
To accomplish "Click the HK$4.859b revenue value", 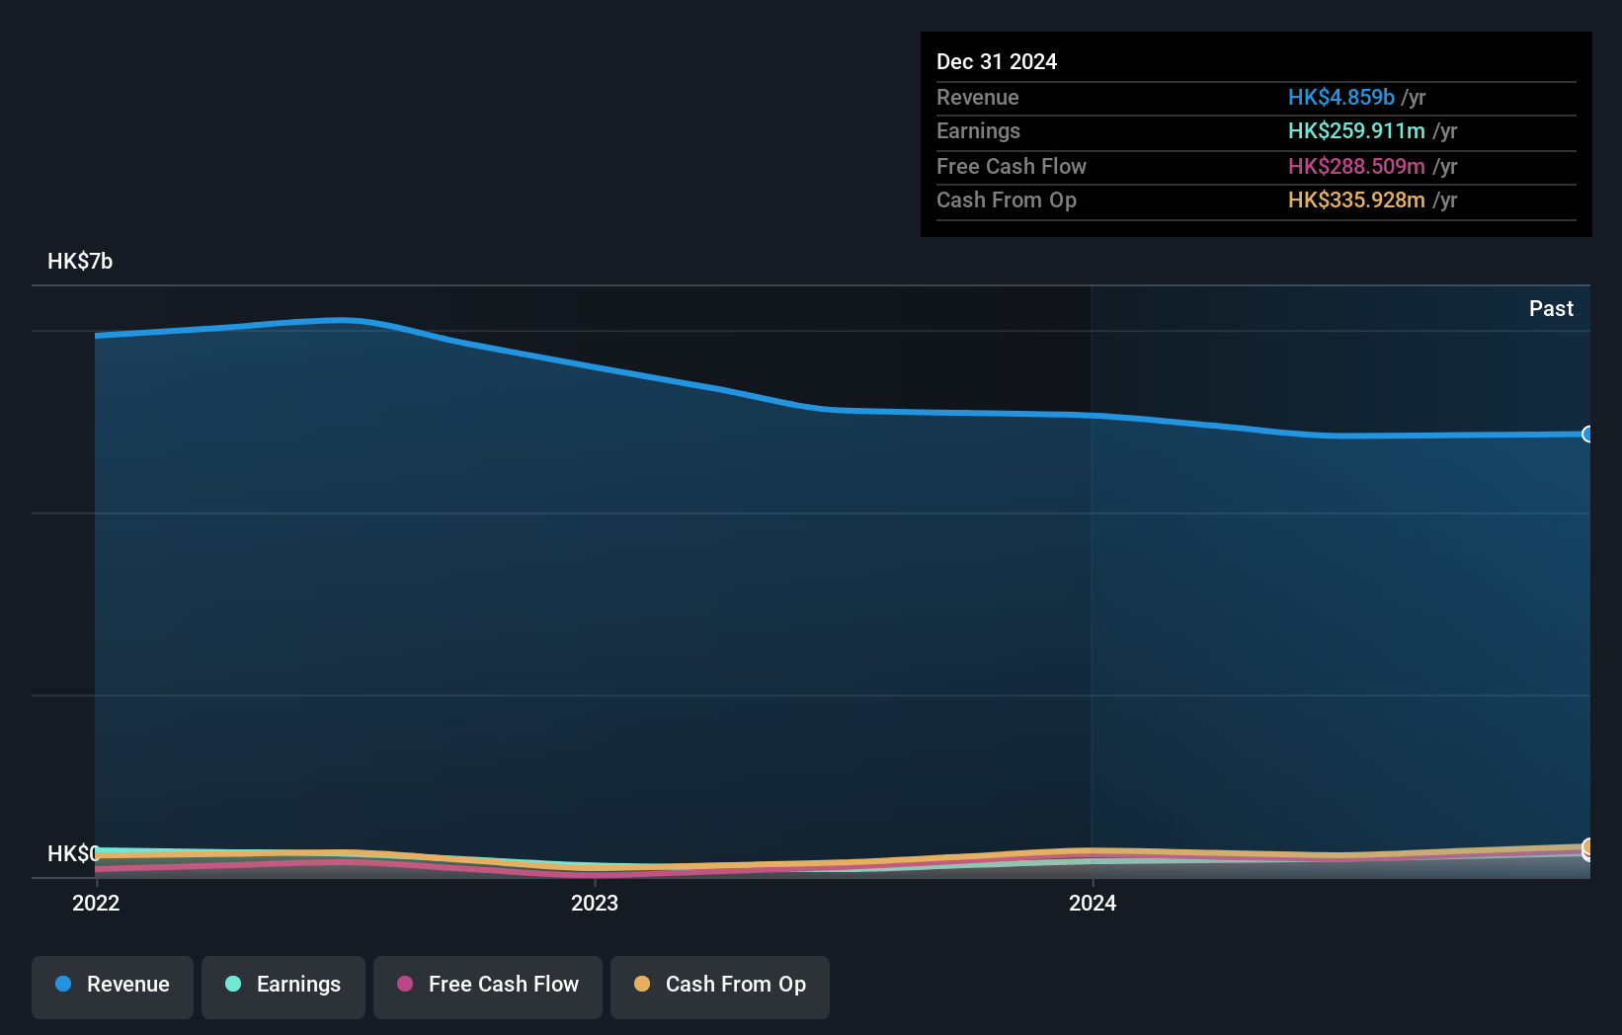I will pos(1341,97).
